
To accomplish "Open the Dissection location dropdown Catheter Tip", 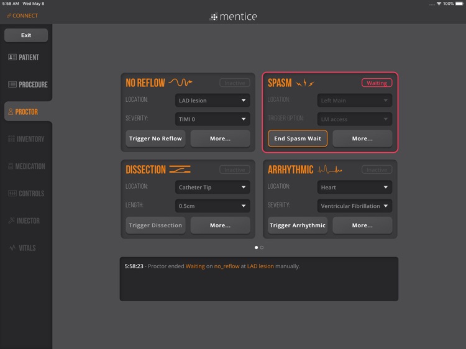I will (x=212, y=187).
